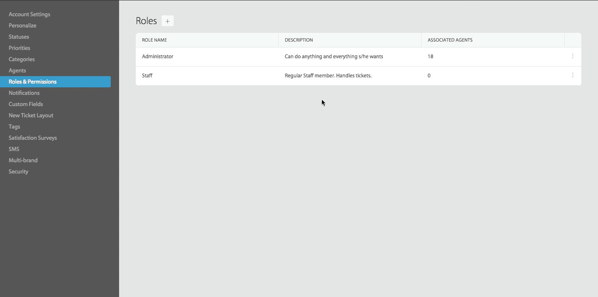598x297 pixels.
Task: Open the options menu for Administrator role
Action: tap(573, 56)
